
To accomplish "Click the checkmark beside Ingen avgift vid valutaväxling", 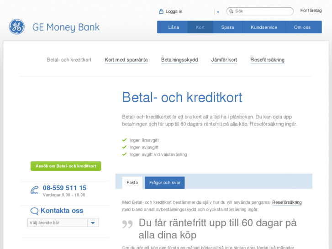I will click(x=124, y=154).
